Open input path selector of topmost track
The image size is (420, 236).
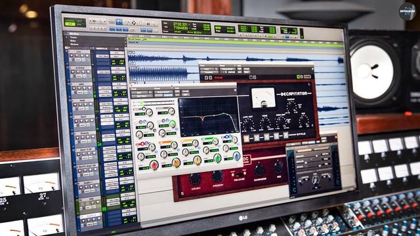point(117,53)
